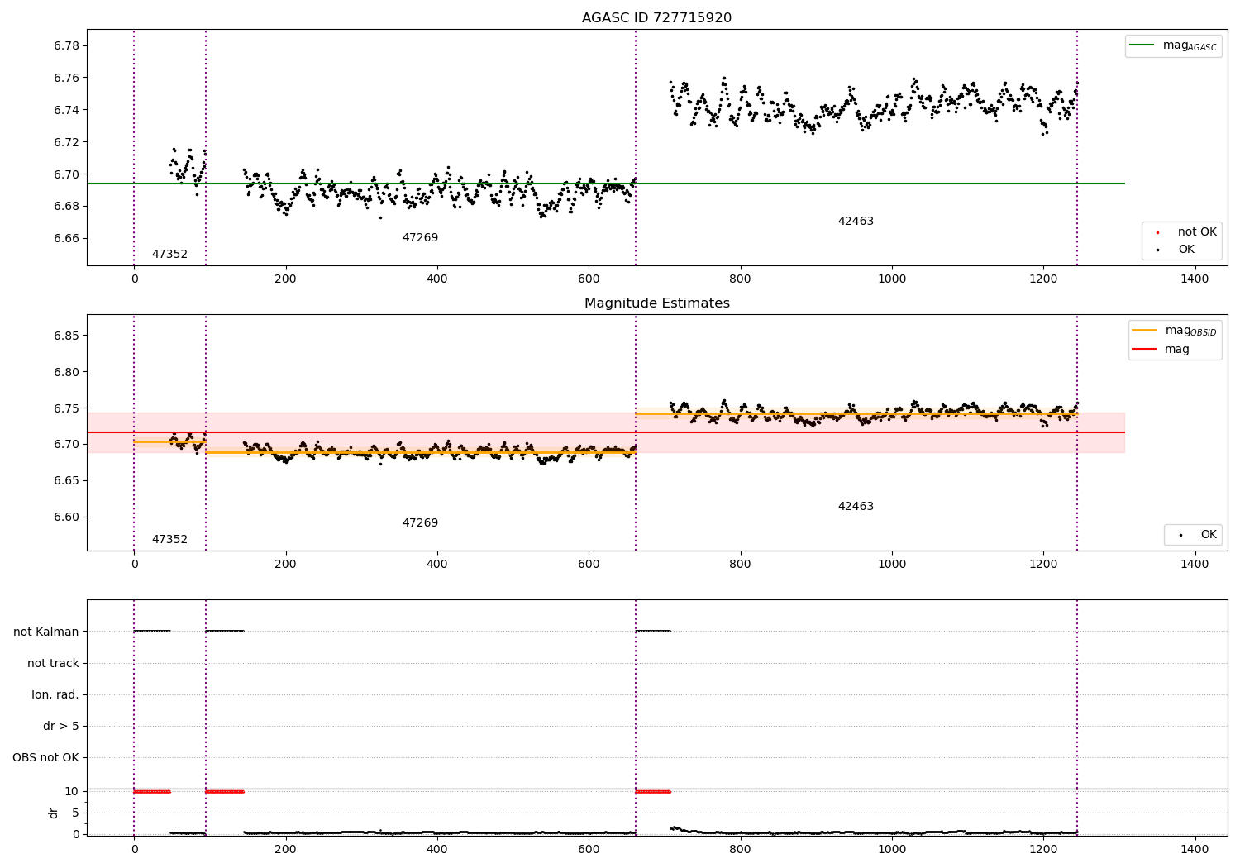The width and height of the screenshot is (1240, 868).
Task: Click the orange line swatch beside mag OBSID
Action: [1145, 330]
